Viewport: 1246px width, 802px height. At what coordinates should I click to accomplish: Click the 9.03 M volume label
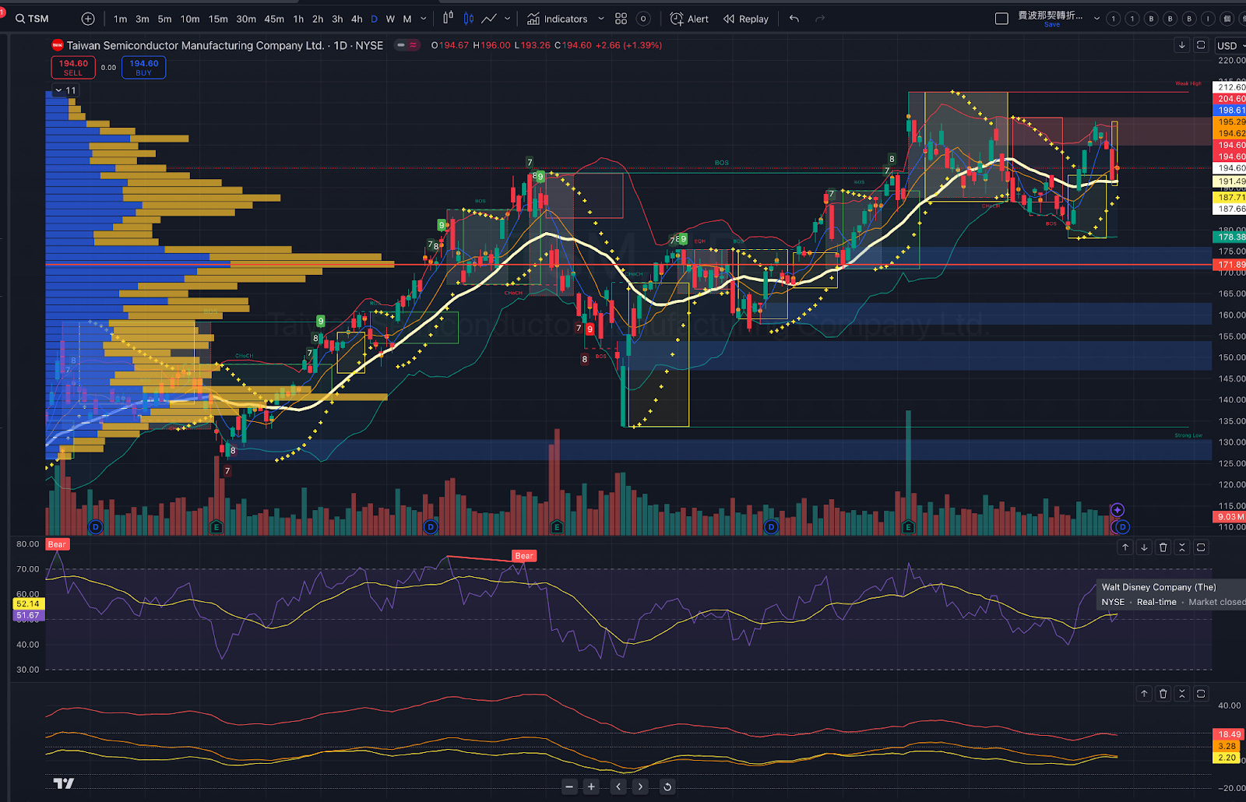(1230, 516)
